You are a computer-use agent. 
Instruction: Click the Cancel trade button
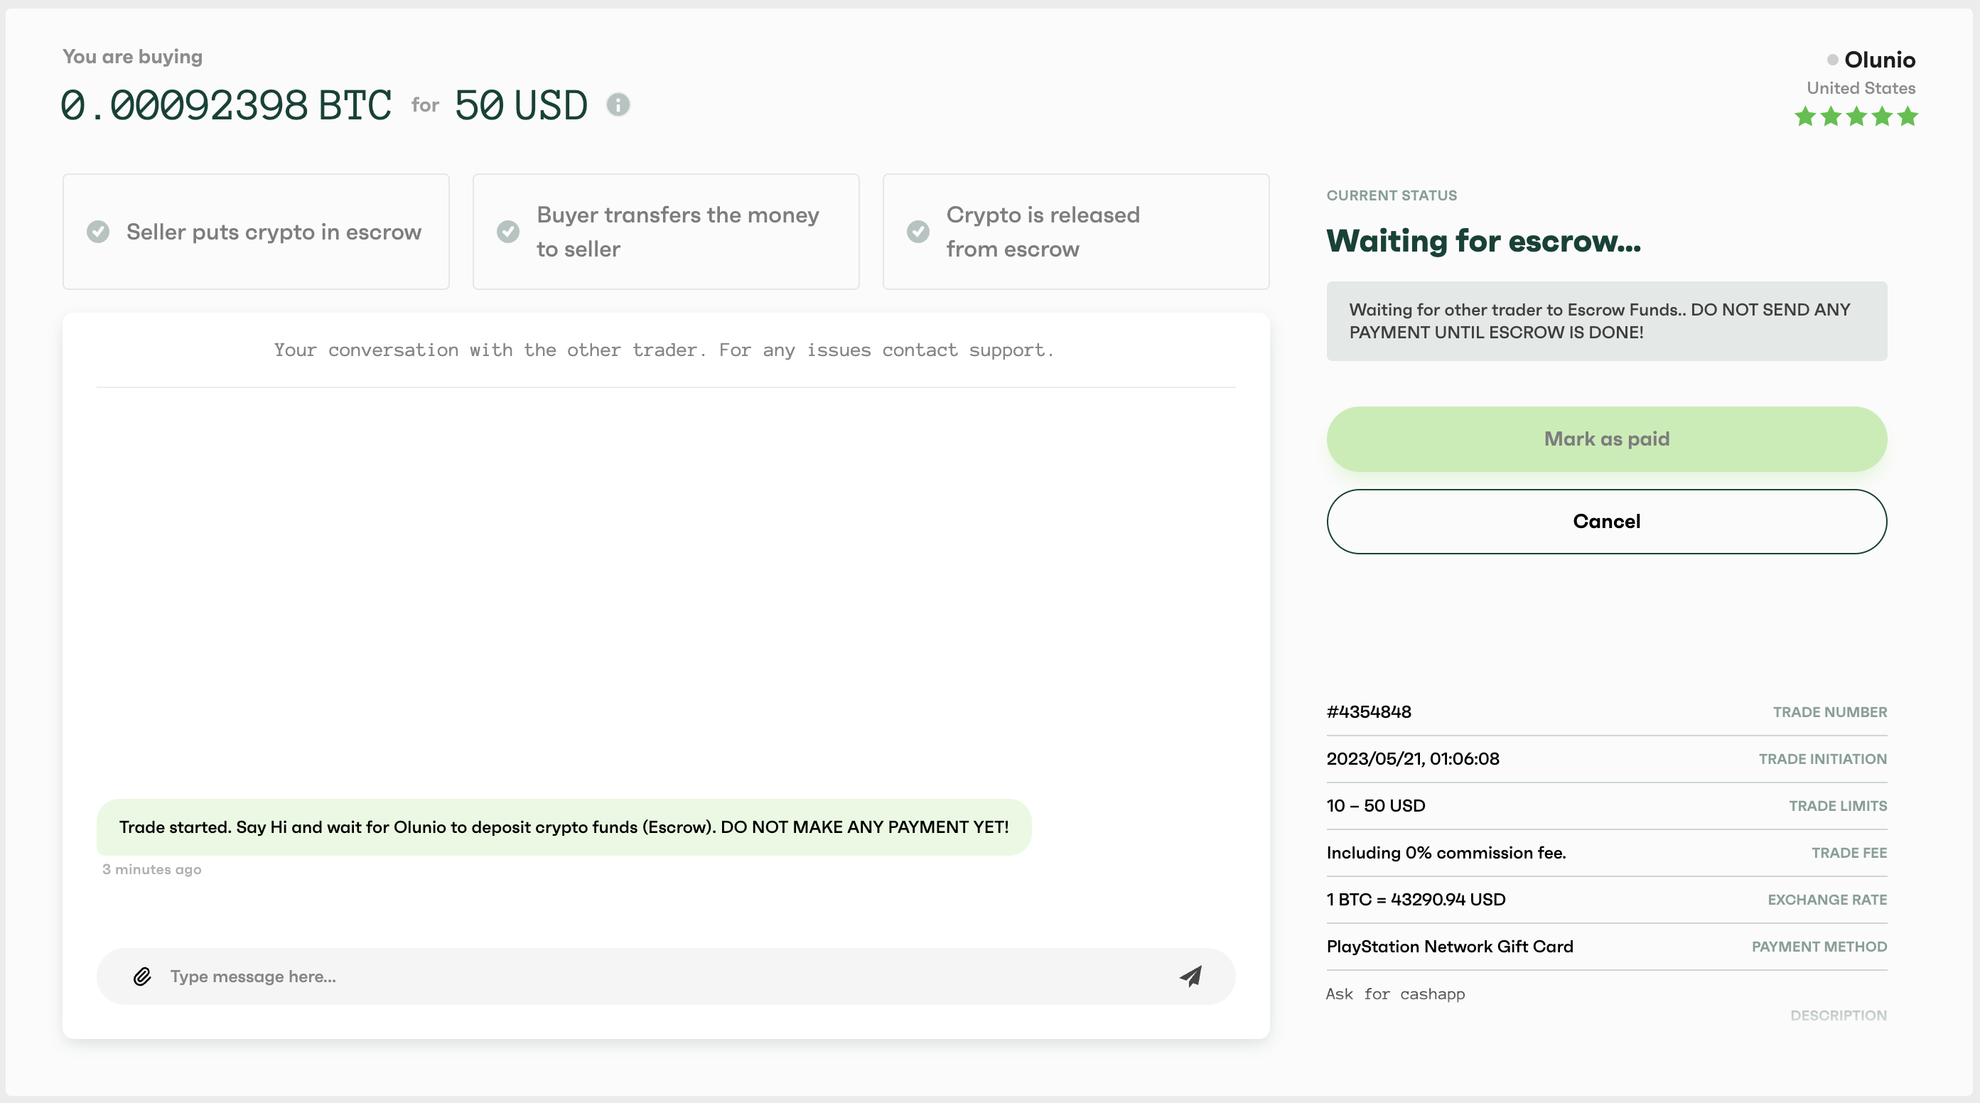pyautogui.click(x=1607, y=520)
